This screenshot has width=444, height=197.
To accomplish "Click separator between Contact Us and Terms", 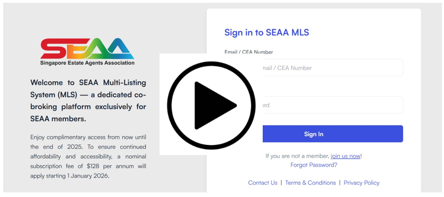I will (x=281, y=183).
